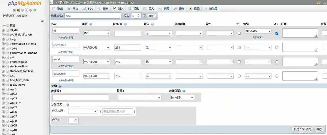
Task: Click the 保存 (Save) button
Action: tap(319, 129)
